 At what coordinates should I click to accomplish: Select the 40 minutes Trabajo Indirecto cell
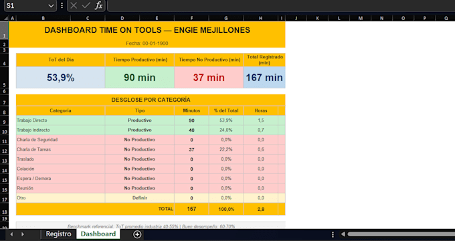tap(191, 130)
